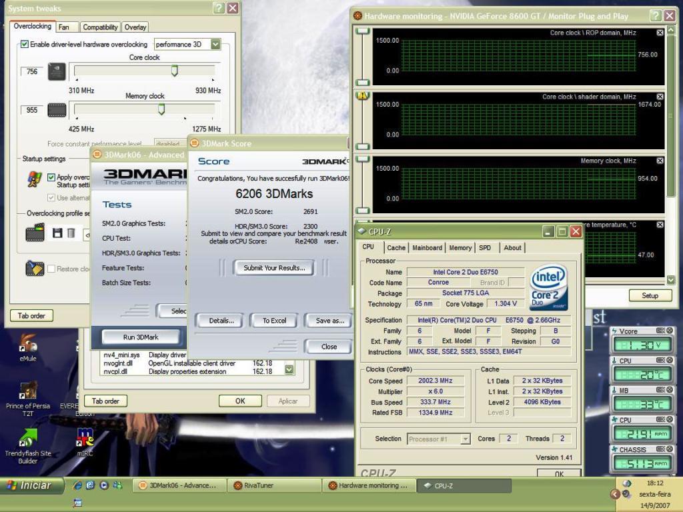Toggle Apply overclocking at startup checkbox
This screenshot has height=512, width=683.
(x=51, y=177)
